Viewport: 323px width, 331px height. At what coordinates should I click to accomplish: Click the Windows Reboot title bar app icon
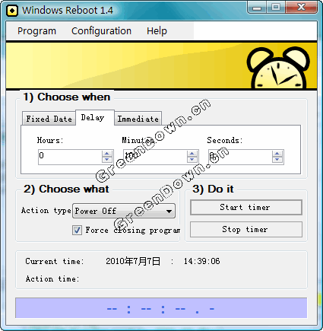(12, 11)
